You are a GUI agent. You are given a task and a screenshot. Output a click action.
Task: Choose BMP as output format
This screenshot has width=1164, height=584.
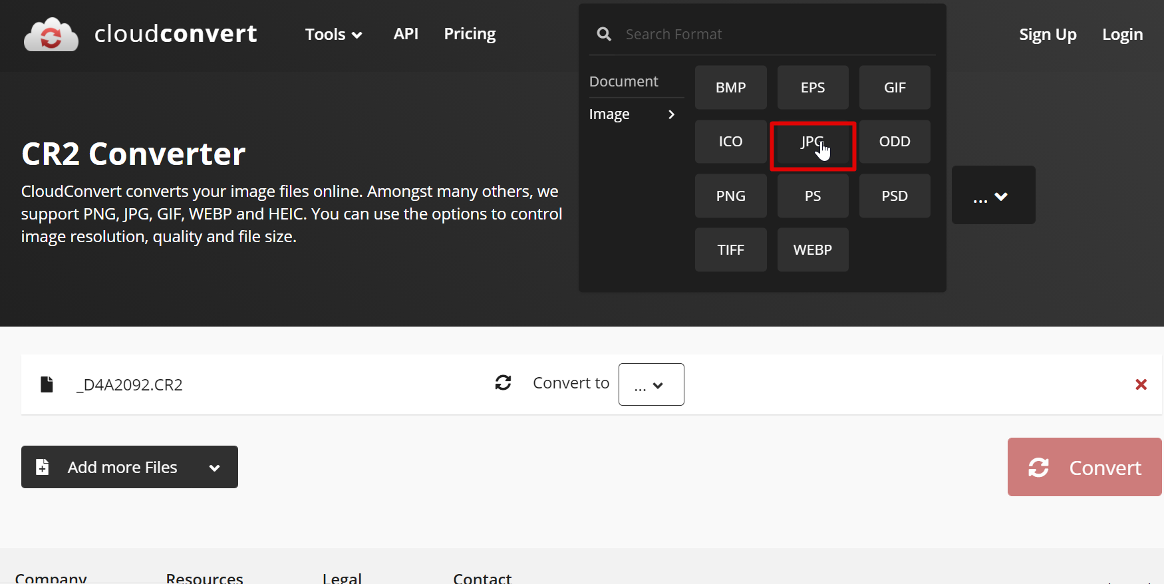click(730, 87)
